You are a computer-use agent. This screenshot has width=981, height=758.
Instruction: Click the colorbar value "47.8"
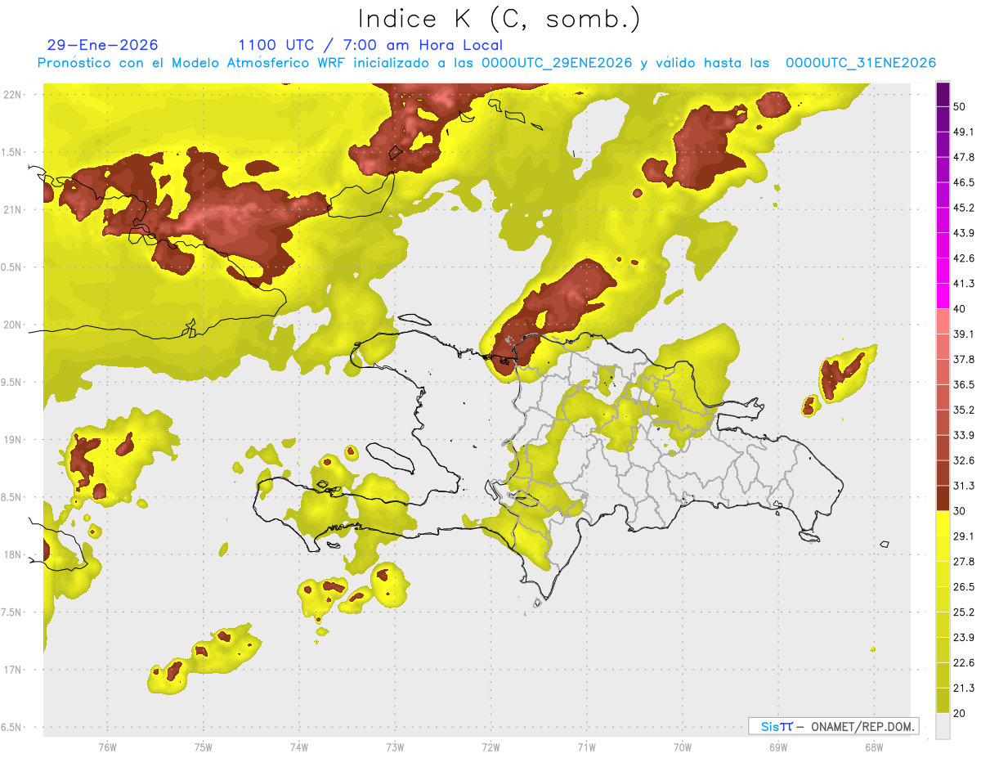[964, 157]
